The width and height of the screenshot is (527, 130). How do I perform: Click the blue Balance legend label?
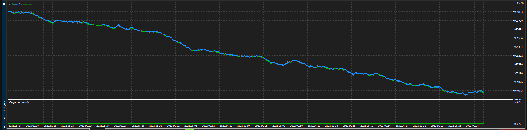[x=13, y=5]
